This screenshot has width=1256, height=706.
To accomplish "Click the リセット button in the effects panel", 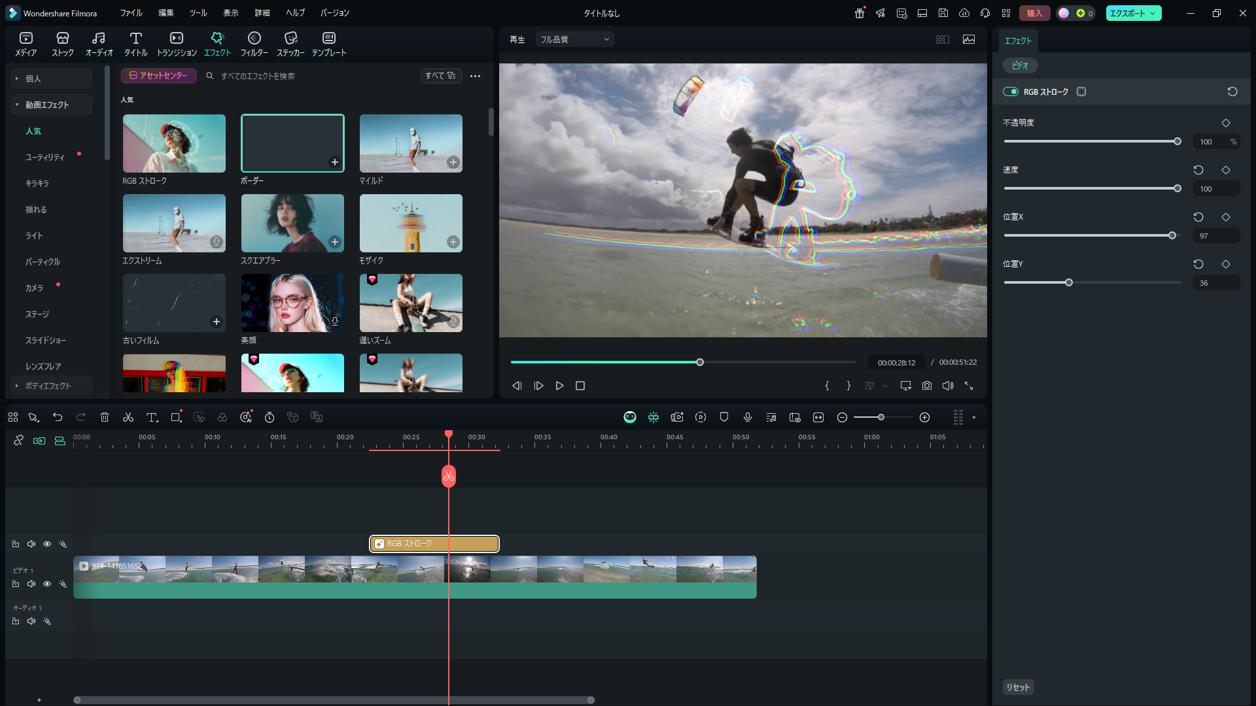I will pyautogui.click(x=1018, y=687).
